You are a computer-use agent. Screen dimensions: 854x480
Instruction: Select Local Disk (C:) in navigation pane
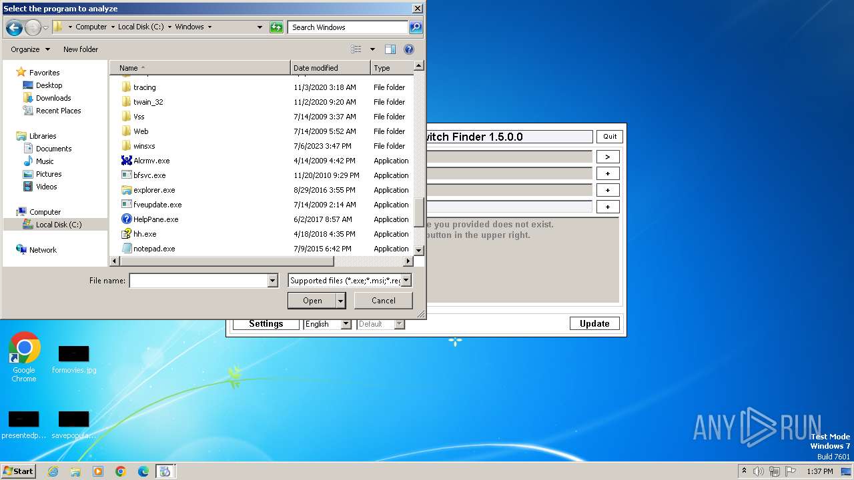(x=59, y=225)
